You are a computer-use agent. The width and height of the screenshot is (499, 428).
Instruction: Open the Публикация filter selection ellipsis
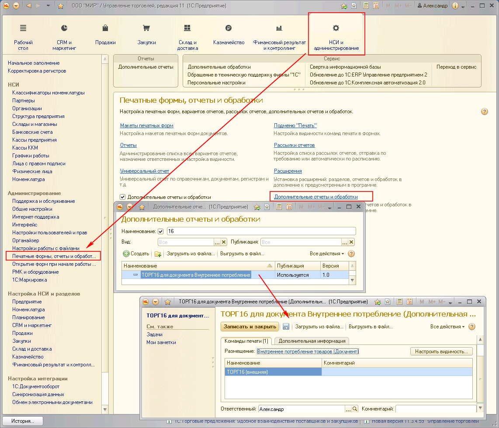[345, 242]
